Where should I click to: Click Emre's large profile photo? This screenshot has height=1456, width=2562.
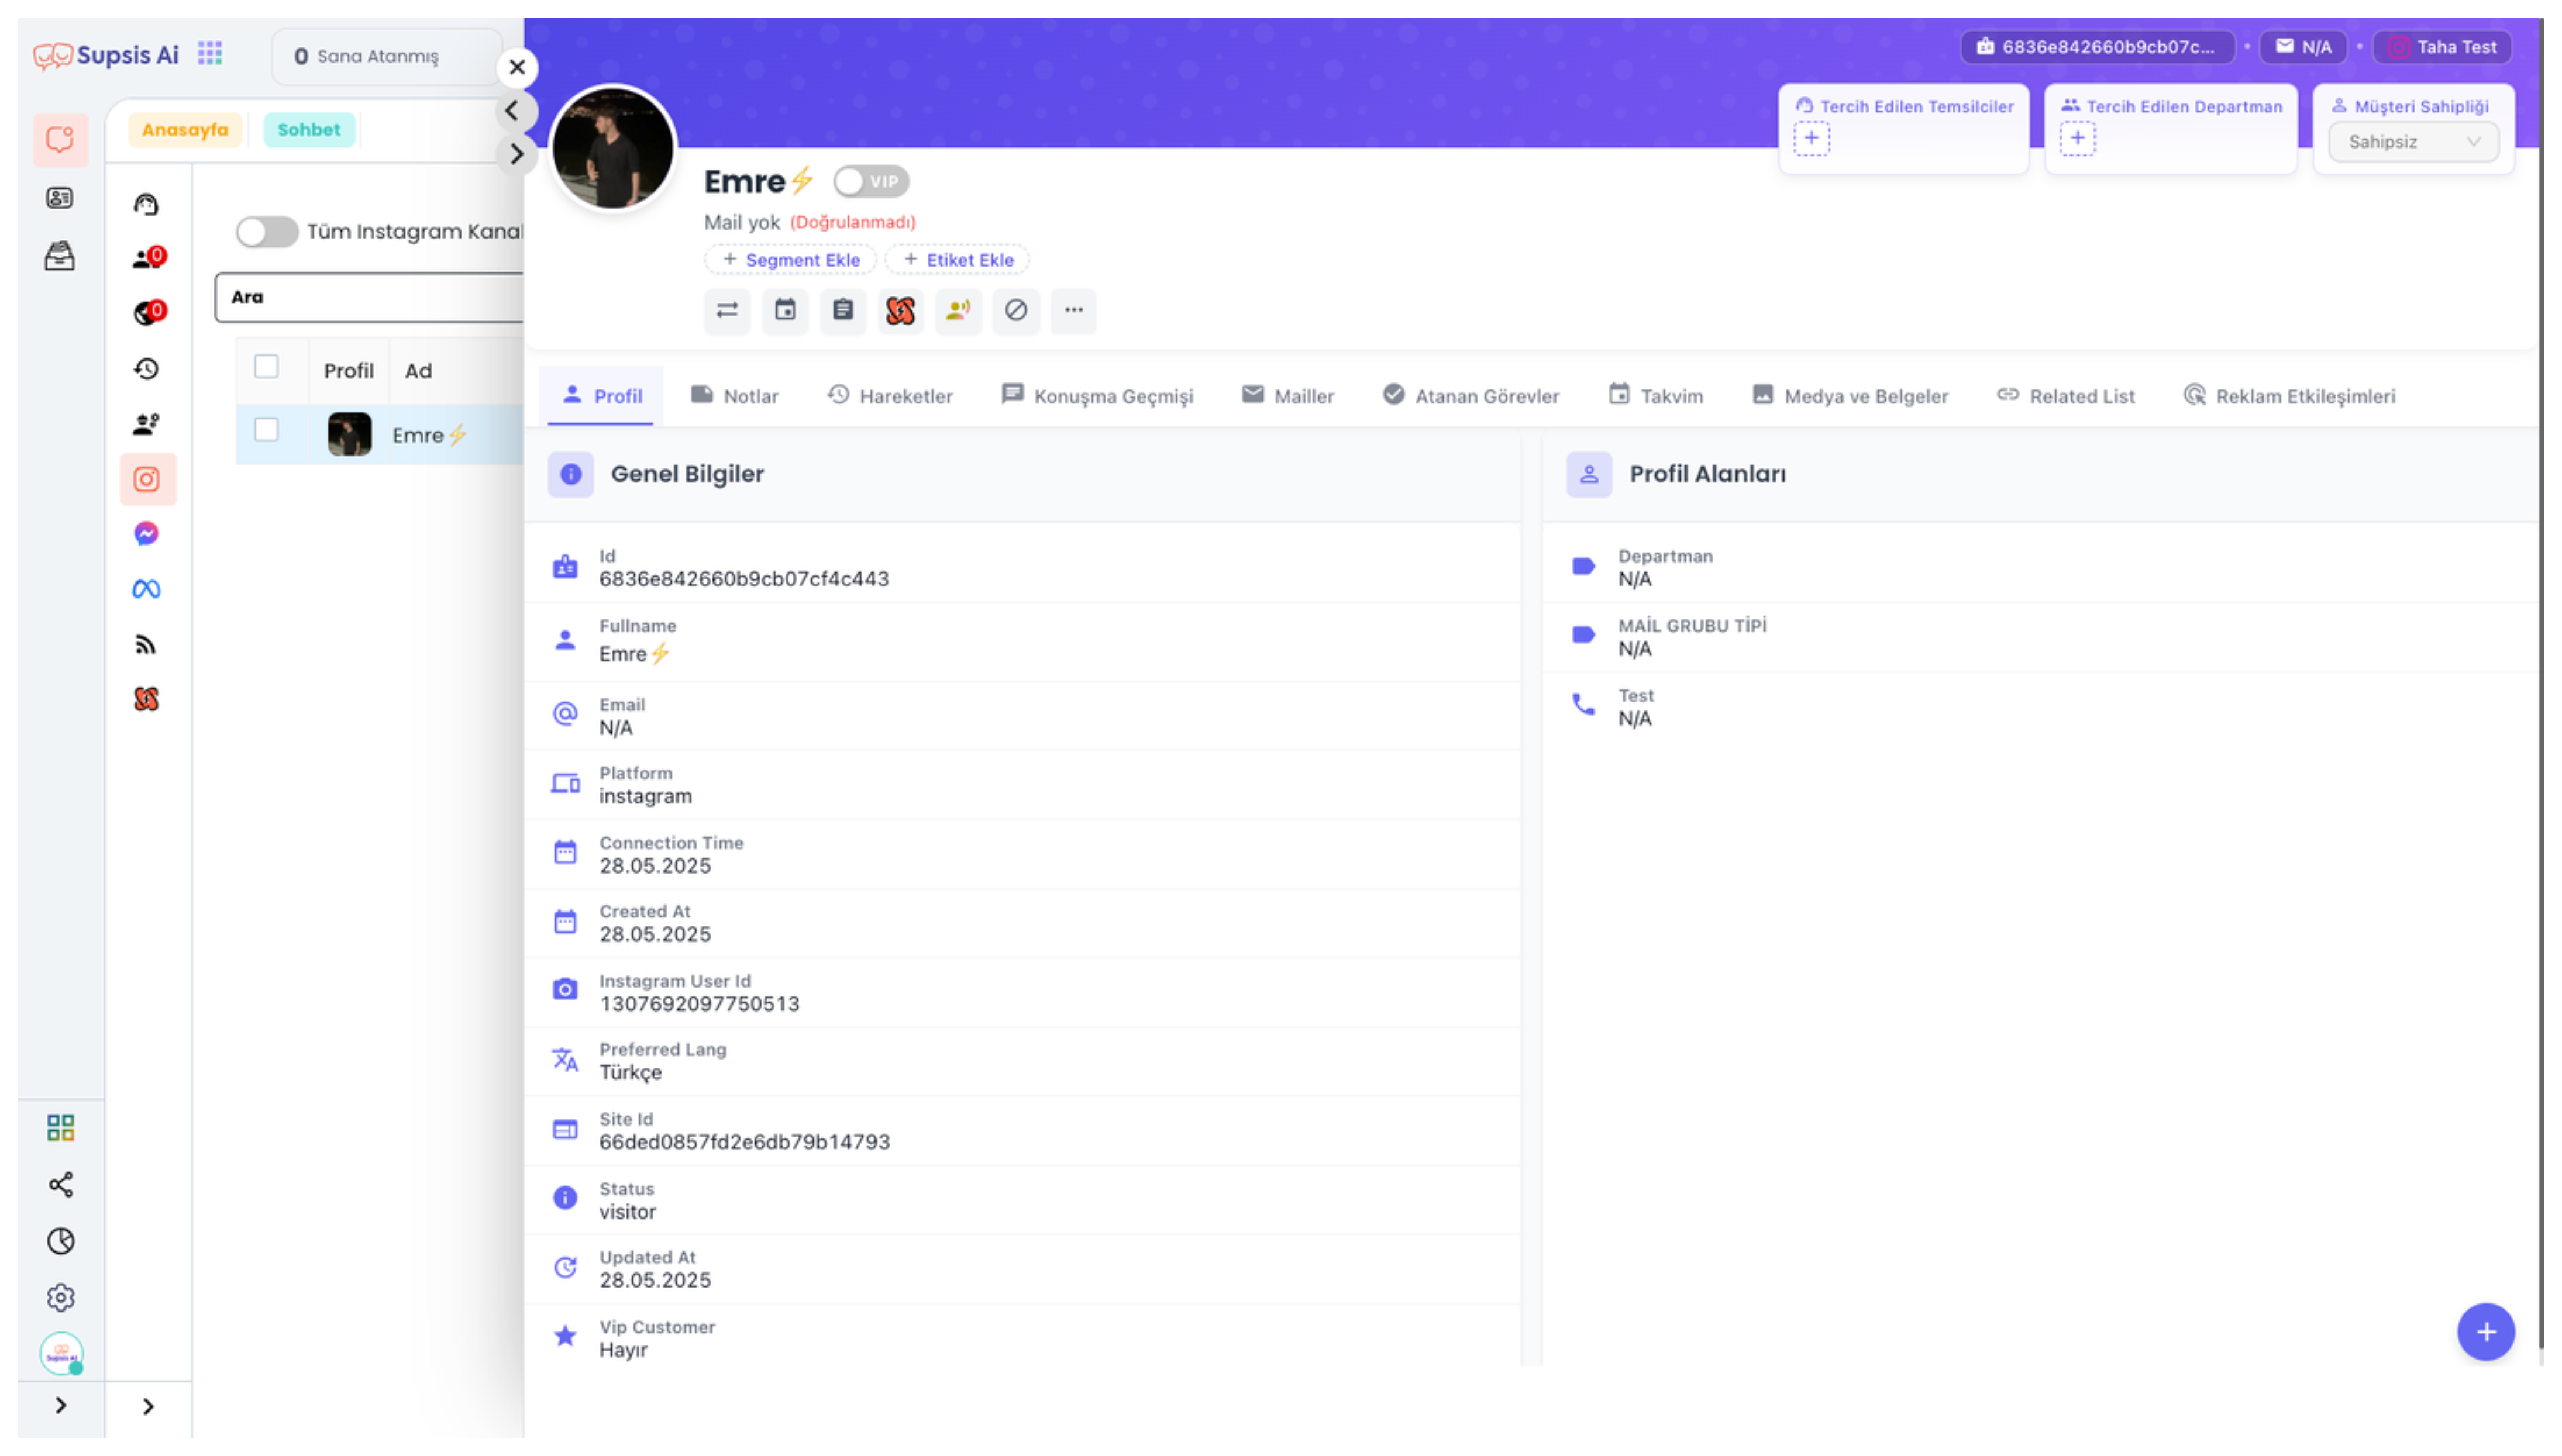tap(613, 148)
